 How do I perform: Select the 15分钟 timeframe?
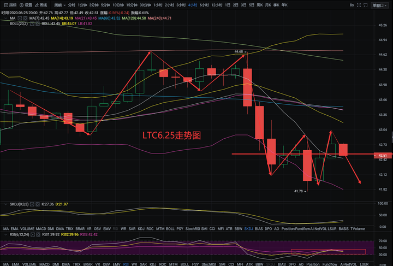132,5
